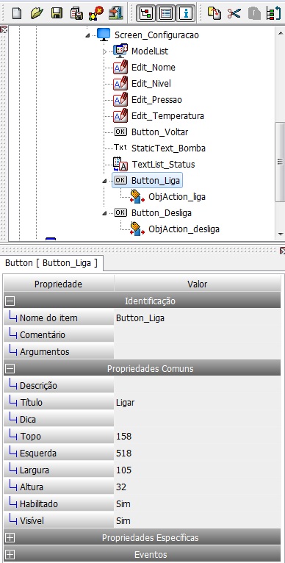Select ObjAction_desliga in the tree
Screen dimensions: 285x563
click(184, 229)
